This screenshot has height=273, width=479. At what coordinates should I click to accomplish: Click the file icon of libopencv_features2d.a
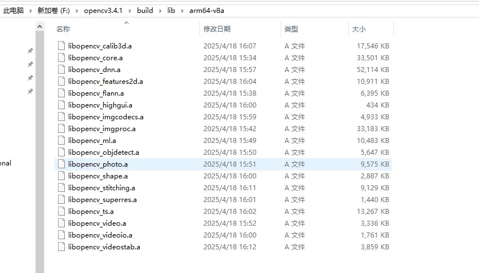point(61,82)
